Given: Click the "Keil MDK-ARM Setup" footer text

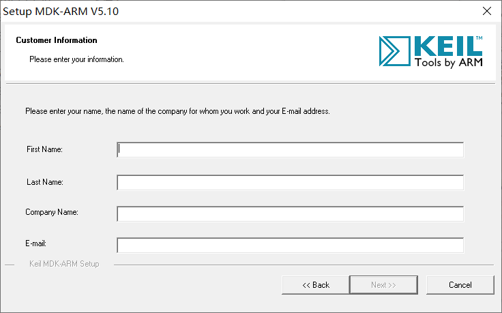Looking at the screenshot, I should click(x=64, y=264).
